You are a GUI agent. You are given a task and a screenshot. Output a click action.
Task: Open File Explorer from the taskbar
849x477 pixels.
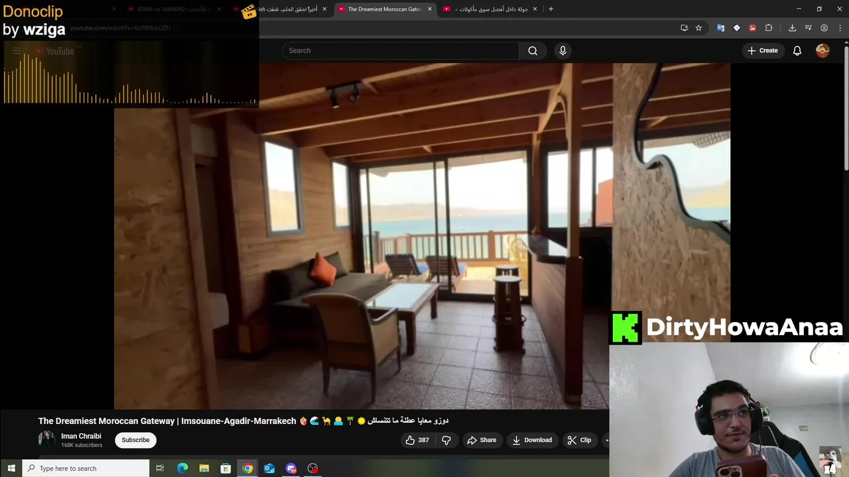tap(204, 468)
